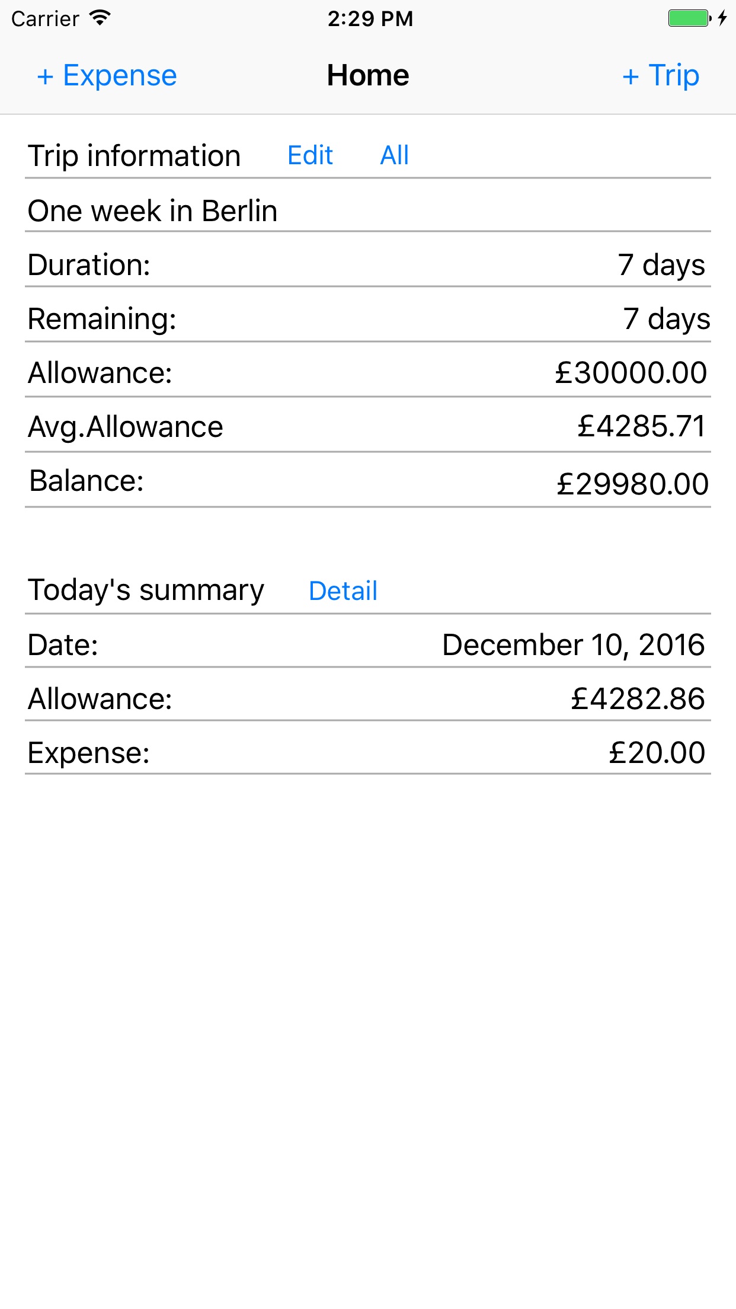Tap the battery indicator icon

pyautogui.click(x=689, y=18)
